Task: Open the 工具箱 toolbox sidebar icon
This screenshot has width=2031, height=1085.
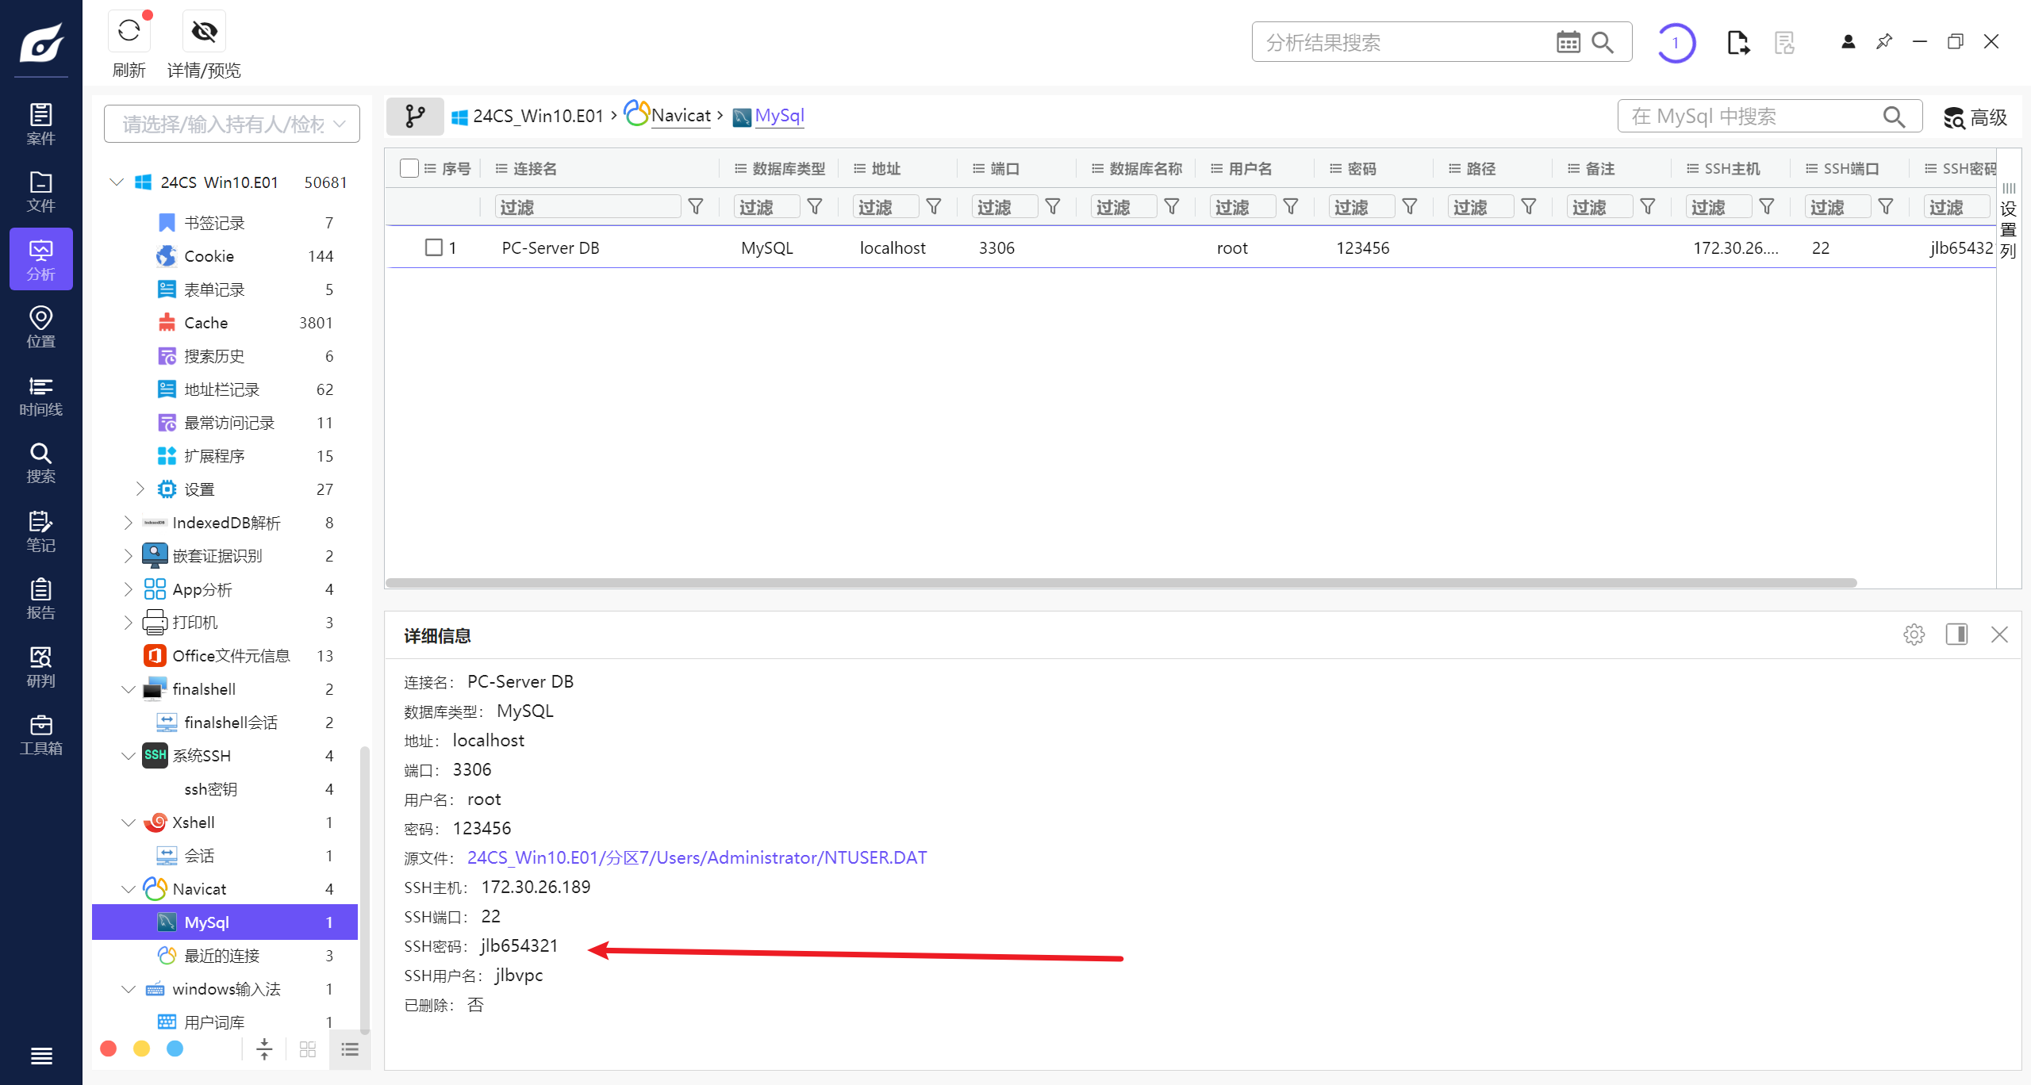Action: click(x=40, y=734)
